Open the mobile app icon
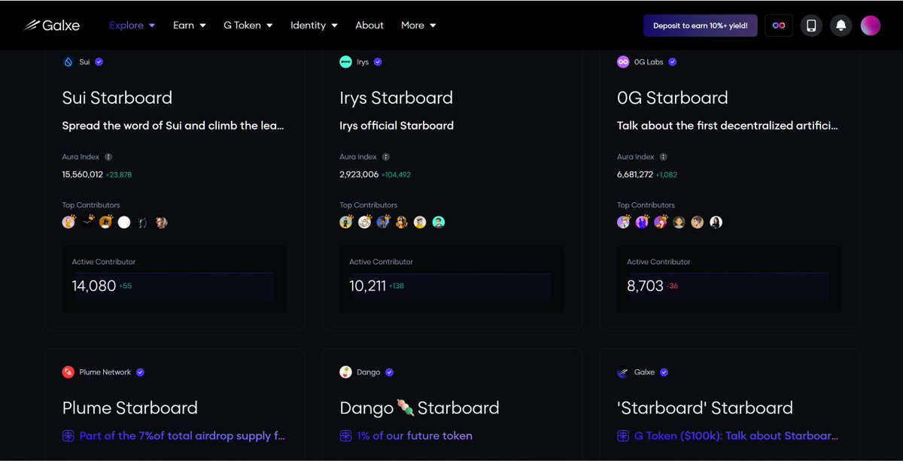 pyautogui.click(x=811, y=26)
